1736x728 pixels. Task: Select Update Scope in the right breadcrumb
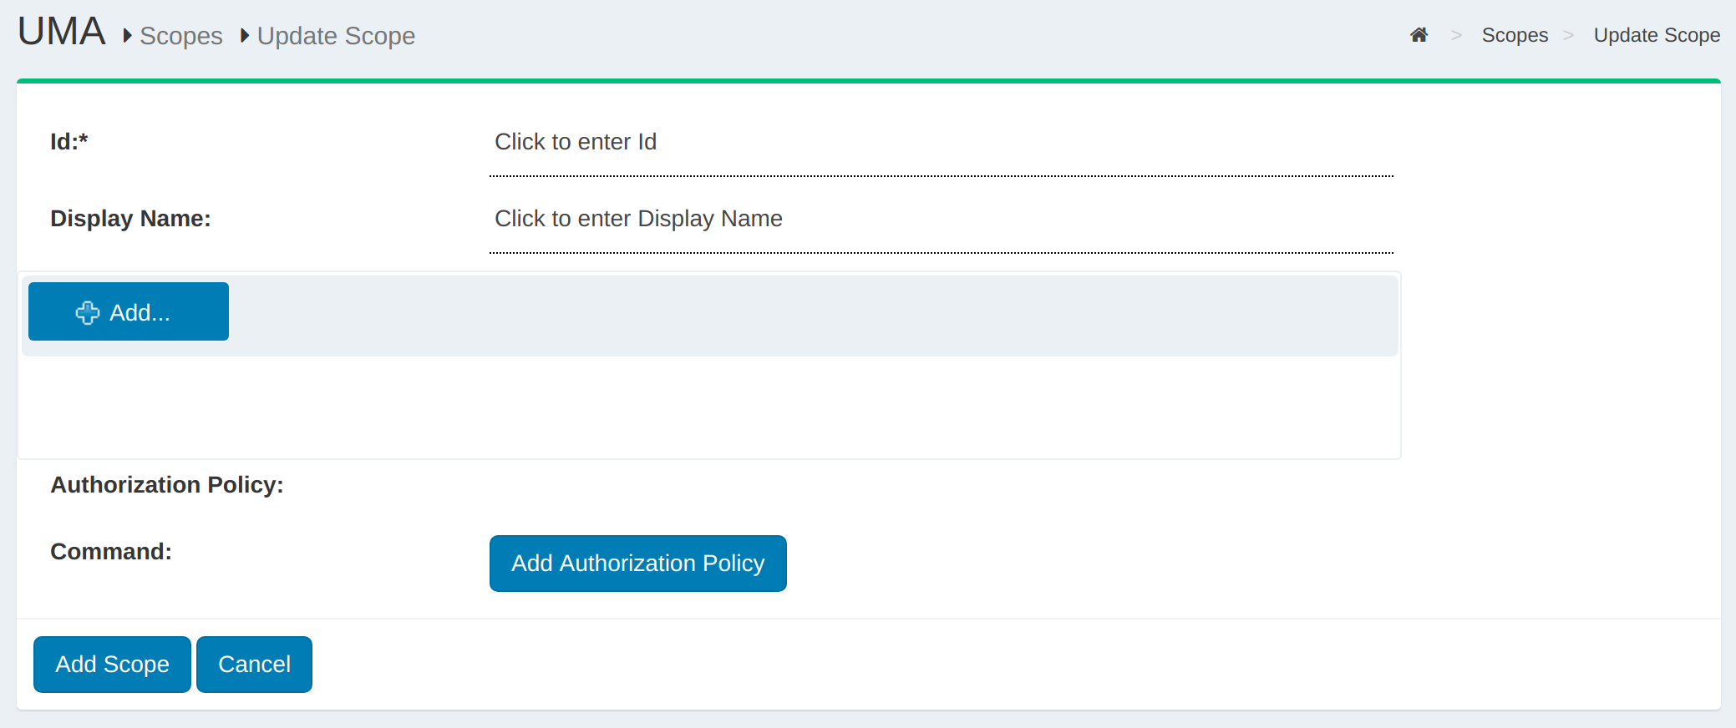coord(1656,35)
